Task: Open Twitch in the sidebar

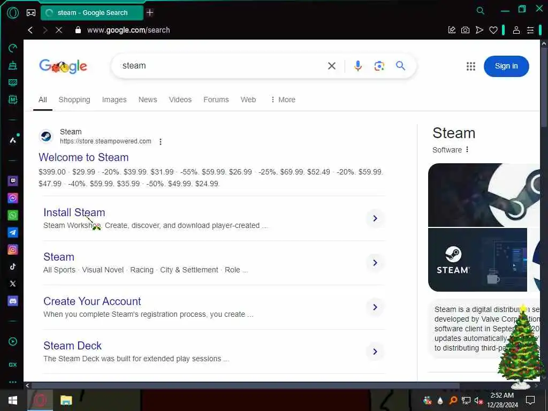Action: [x=13, y=181]
